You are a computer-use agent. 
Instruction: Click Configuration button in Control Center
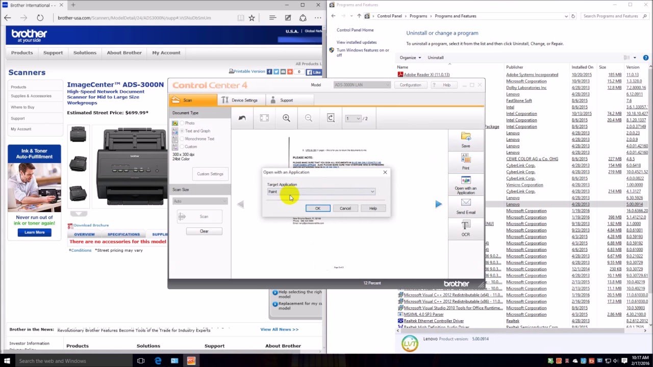[410, 85]
